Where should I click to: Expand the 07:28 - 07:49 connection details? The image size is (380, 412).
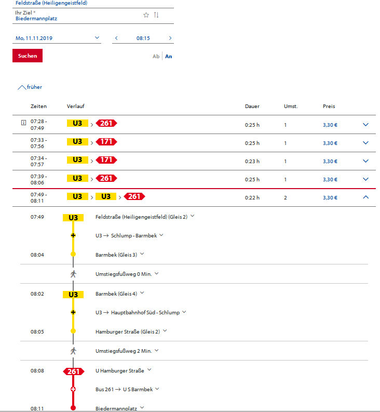(365, 125)
